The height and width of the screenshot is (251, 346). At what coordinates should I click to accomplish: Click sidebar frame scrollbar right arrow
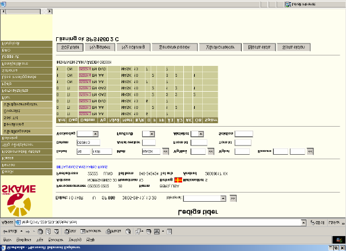[x=50, y=11]
